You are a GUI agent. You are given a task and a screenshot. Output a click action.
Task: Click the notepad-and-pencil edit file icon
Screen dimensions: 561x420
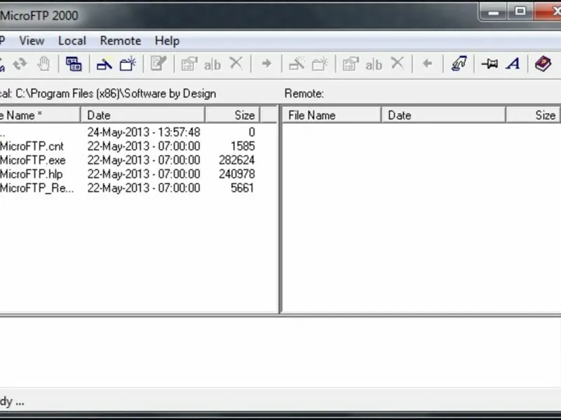tap(158, 64)
